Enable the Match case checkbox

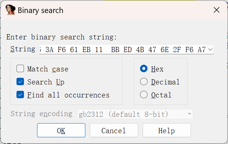point(20,68)
